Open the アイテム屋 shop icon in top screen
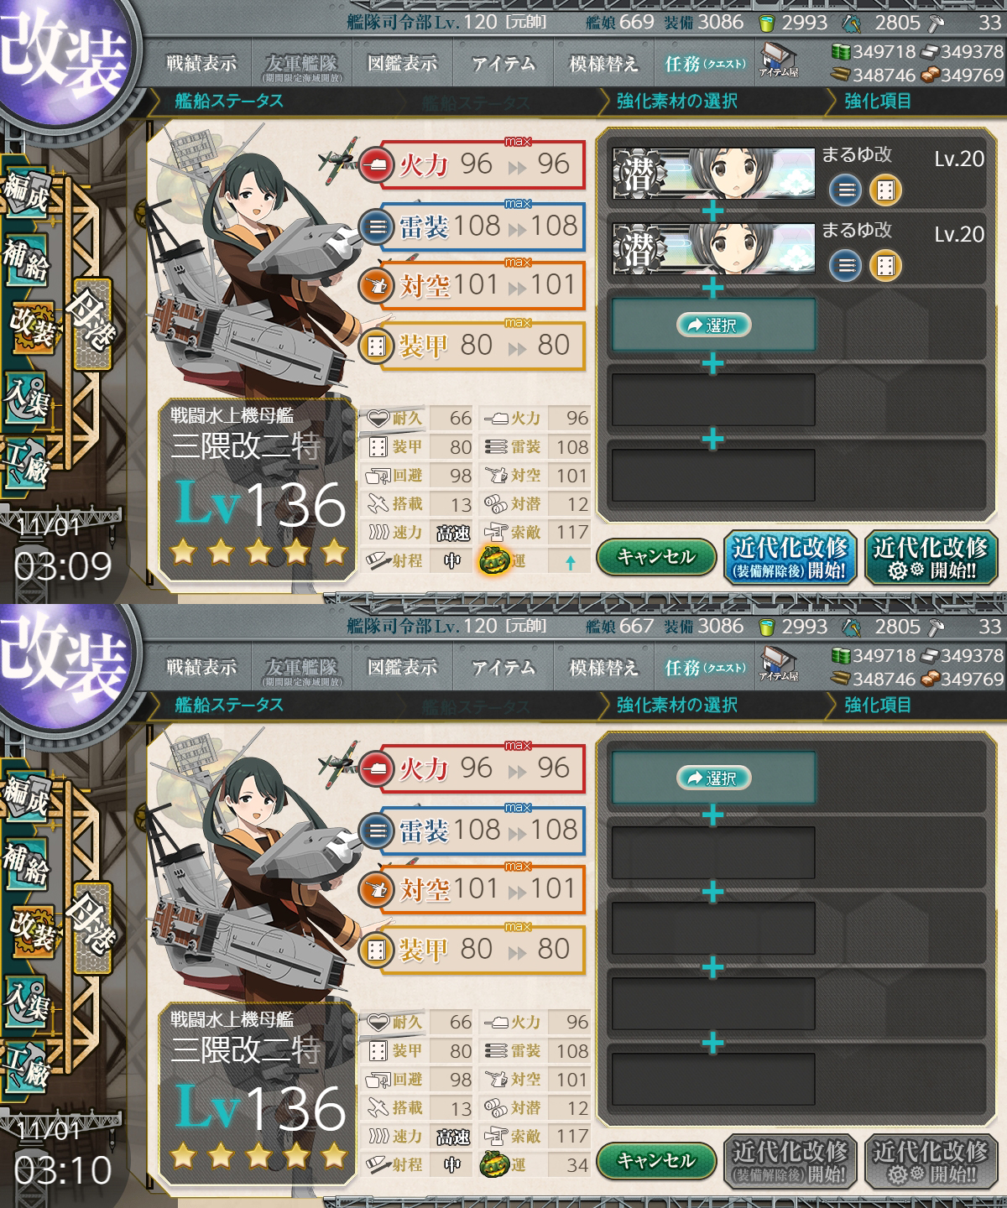 tap(779, 60)
